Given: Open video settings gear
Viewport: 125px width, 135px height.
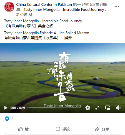Looking at the screenshot, I should 88,108.
